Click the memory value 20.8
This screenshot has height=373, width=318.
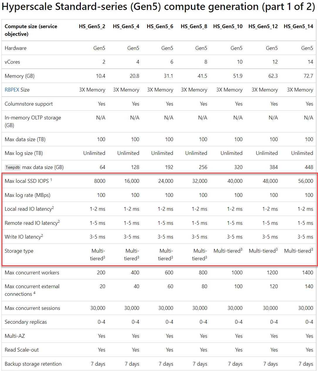[x=135, y=76]
